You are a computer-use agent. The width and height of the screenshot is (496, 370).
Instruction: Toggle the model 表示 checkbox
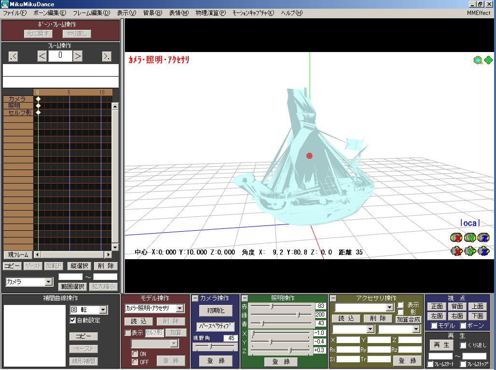pos(128,333)
